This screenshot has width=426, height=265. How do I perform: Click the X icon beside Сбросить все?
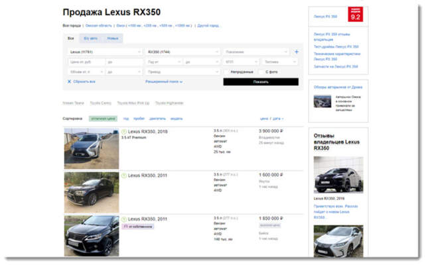(x=68, y=81)
